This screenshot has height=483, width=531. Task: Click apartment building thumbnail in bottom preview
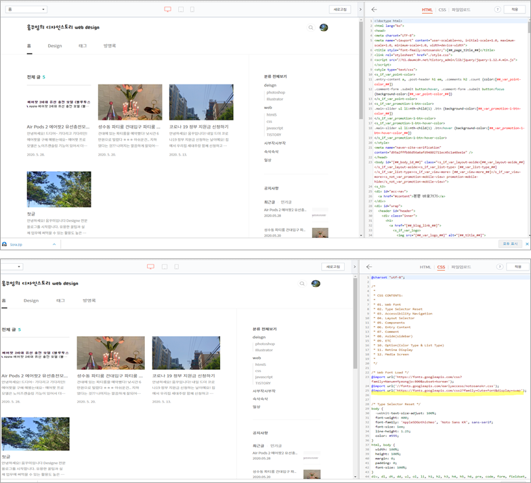coord(186,353)
